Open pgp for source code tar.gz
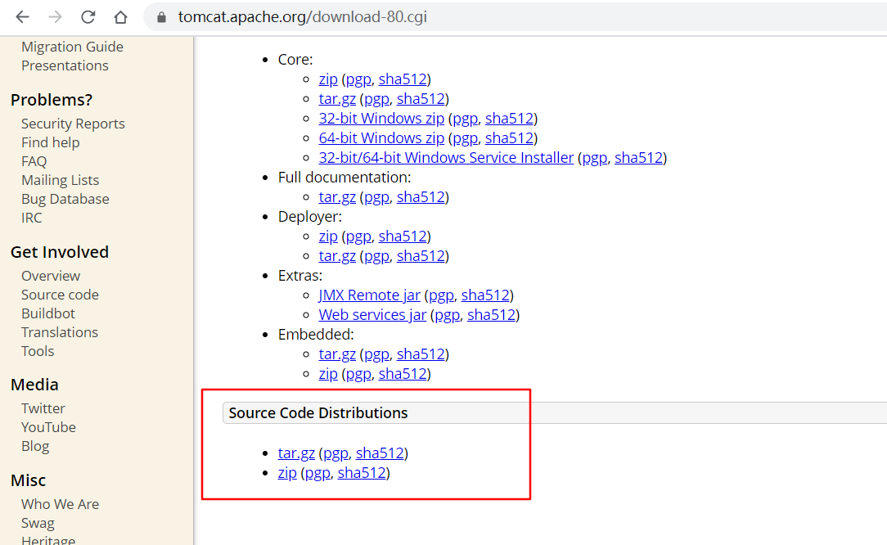Image resolution: width=887 pixels, height=545 pixels. tap(335, 454)
